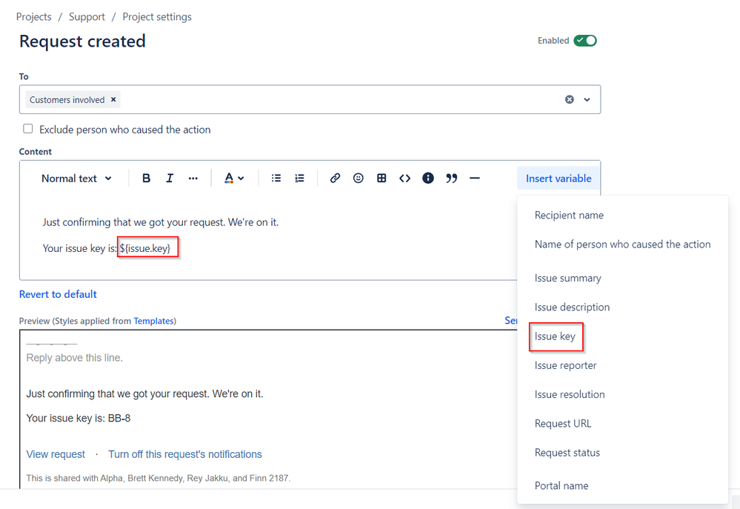Apply italic formatting in the content editor

[x=170, y=178]
